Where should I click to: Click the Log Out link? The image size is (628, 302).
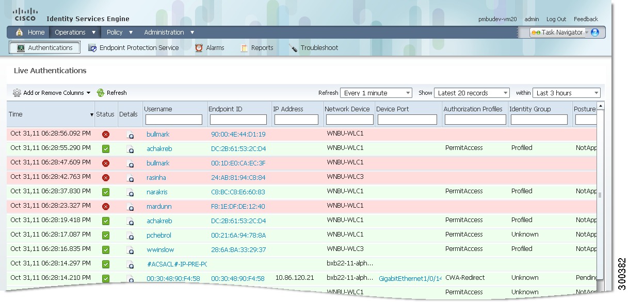556,19
